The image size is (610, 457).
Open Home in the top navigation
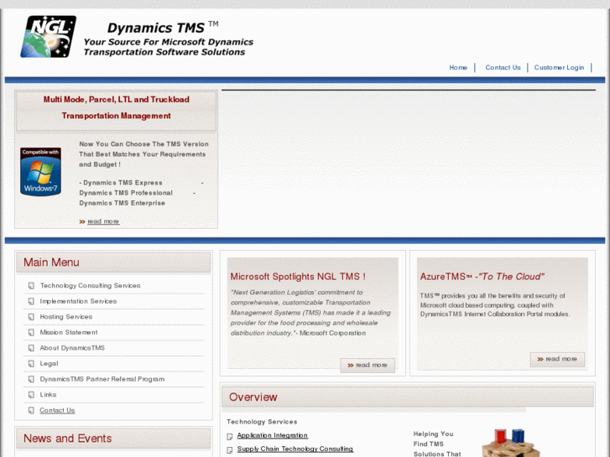(458, 67)
